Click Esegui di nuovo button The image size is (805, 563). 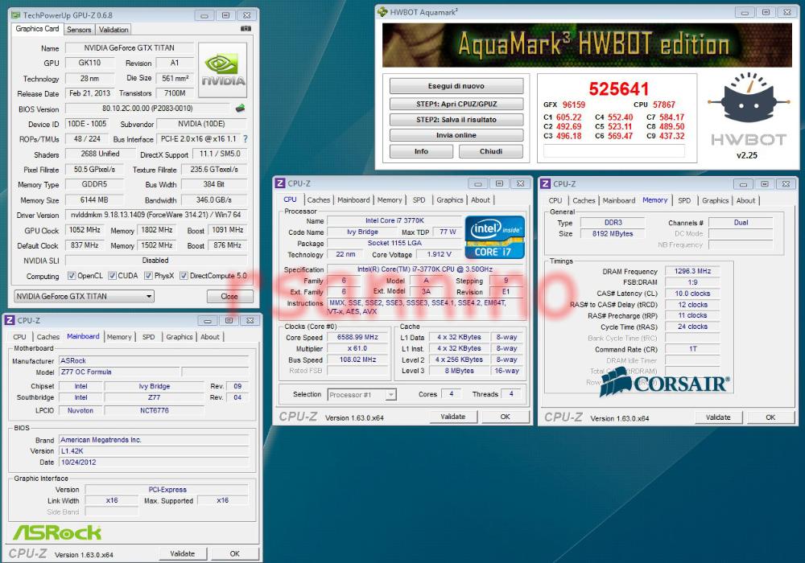coord(456,86)
